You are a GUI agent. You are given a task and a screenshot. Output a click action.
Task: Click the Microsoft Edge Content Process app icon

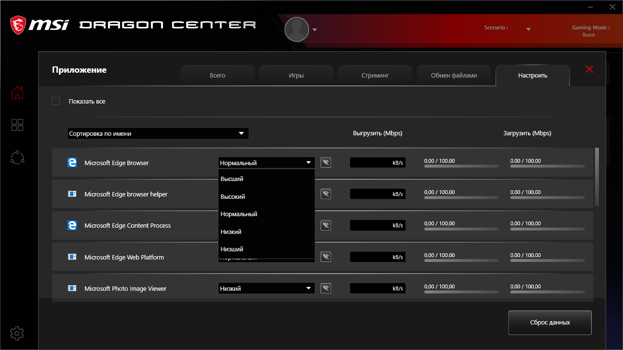[72, 225]
